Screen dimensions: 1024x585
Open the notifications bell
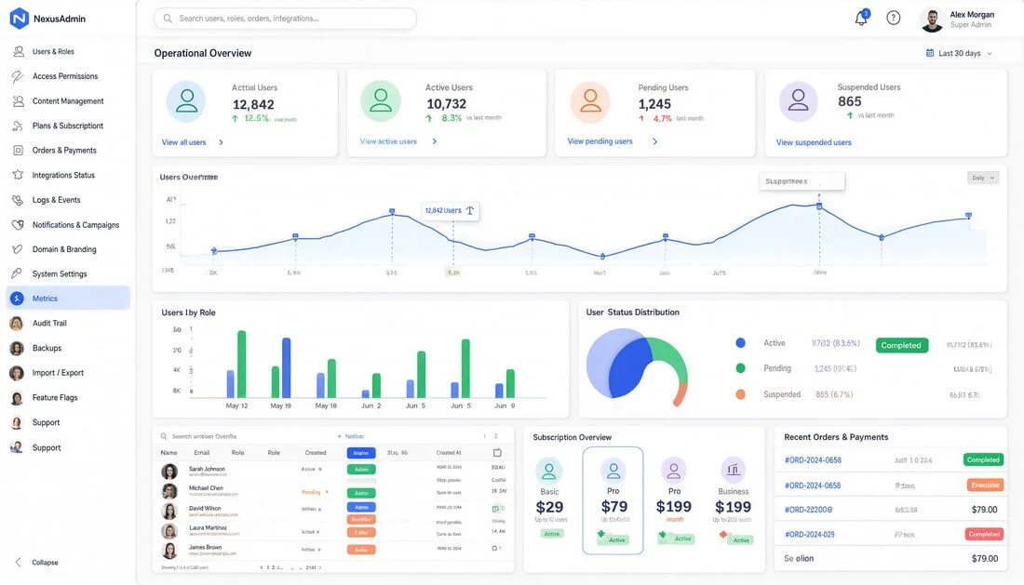pos(861,19)
